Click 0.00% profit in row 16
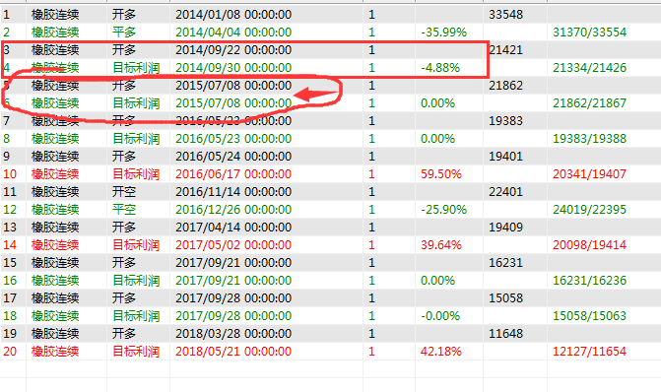661x392 pixels. [437, 281]
